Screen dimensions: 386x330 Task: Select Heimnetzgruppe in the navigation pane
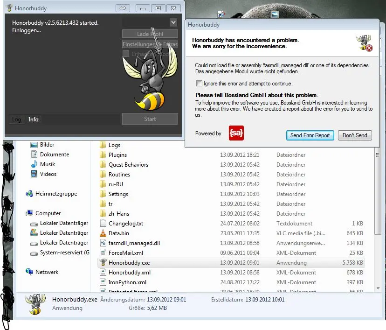(x=56, y=194)
